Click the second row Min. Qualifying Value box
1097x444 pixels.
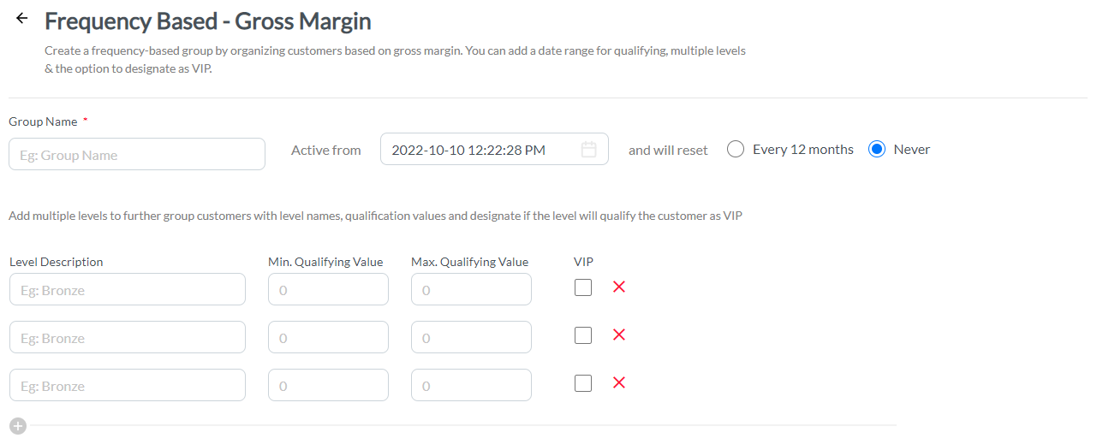(x=328, y=338)
